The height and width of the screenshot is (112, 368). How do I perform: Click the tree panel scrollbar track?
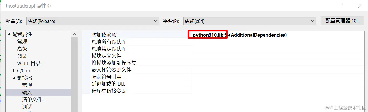[x=74, y=75]
